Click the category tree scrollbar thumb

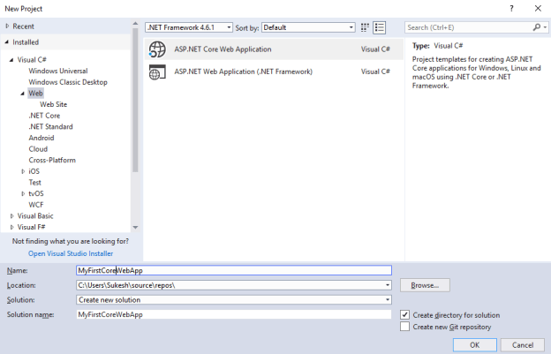(x=135, y=100)
